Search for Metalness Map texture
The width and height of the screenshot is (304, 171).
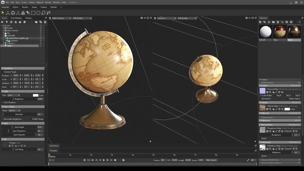[270, 149]
